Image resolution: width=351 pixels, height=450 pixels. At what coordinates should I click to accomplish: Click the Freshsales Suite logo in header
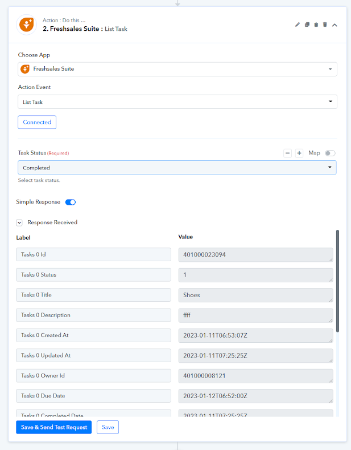pos(26,25)
